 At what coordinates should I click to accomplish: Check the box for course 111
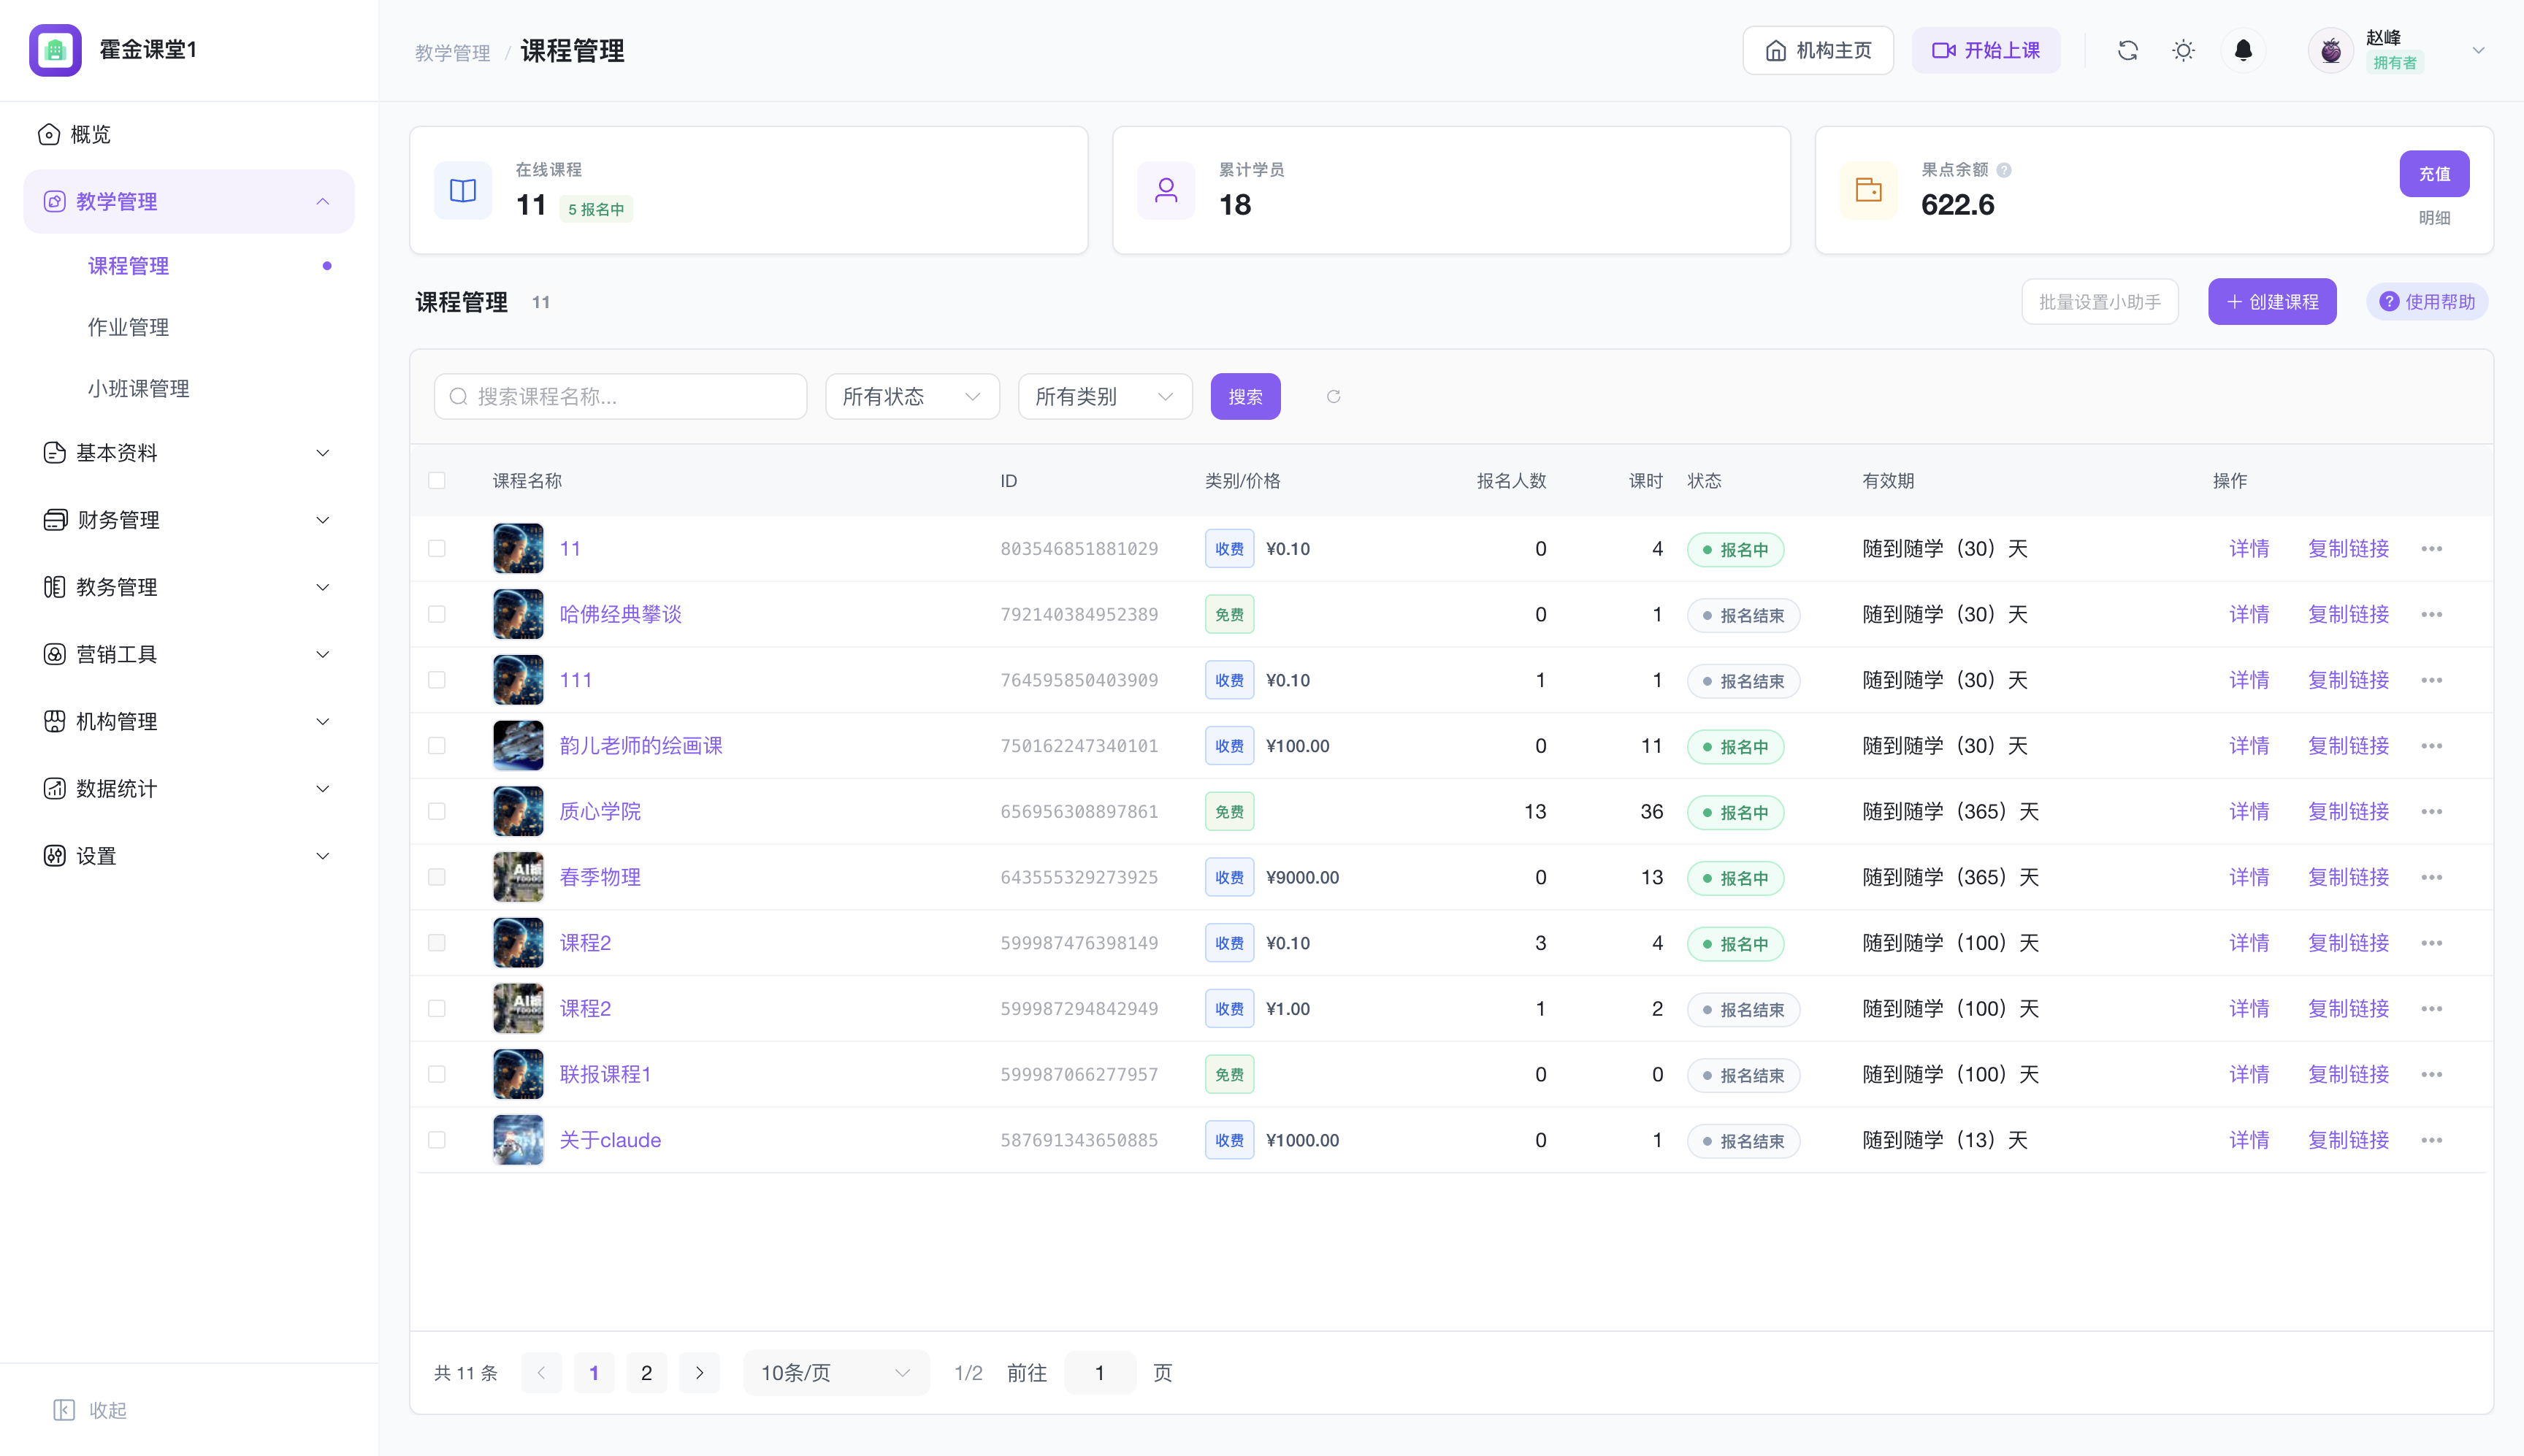[437, 681]
